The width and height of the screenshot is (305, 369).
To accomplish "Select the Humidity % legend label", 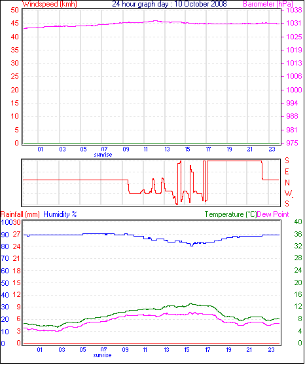I will 60,214.
